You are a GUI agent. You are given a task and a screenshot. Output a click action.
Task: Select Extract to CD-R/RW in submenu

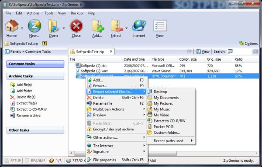tap(171, 121)
